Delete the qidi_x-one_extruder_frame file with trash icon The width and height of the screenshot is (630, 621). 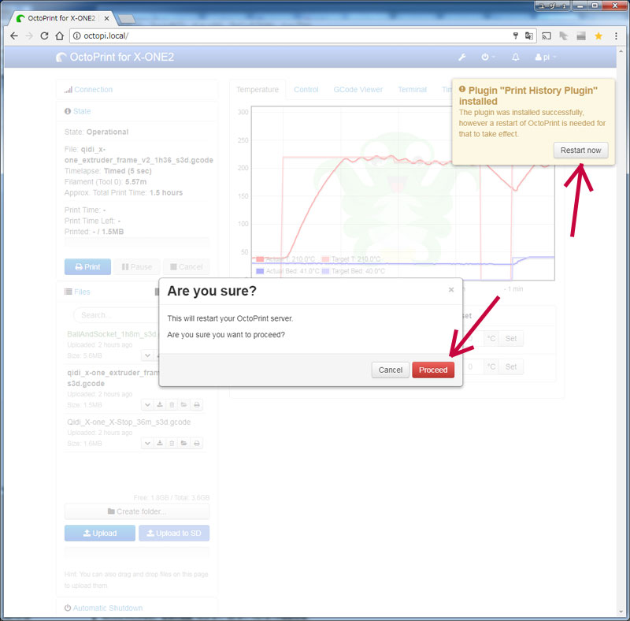click(172, 404)
